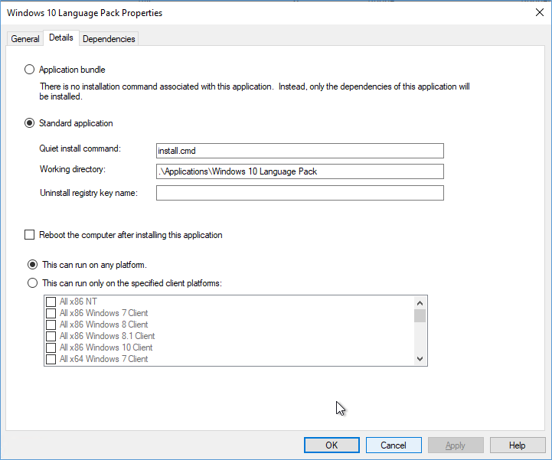Confirm with the OK button
This screenshot has width=552, height=460.
pos(332,445)
